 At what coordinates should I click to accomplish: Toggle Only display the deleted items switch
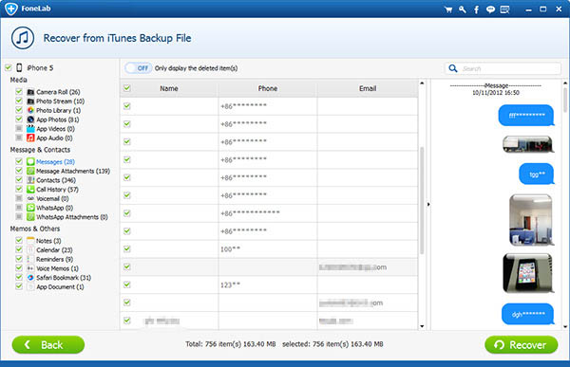(139, 68)
